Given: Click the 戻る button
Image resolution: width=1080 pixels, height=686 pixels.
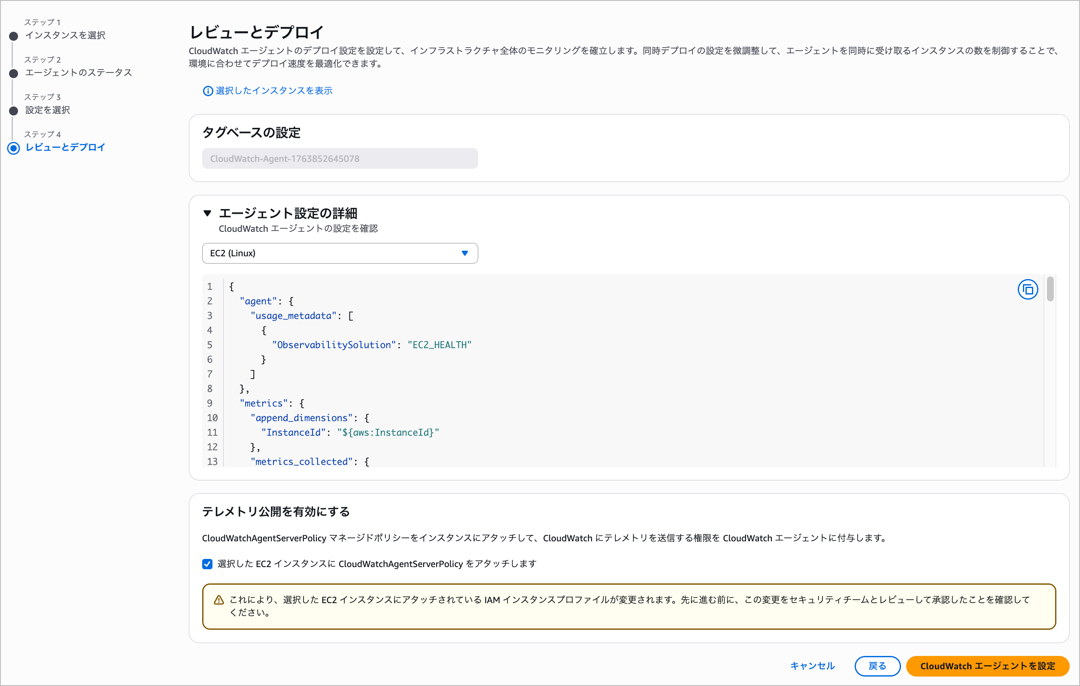Looking at the screenshot, I should coord(877,666).
